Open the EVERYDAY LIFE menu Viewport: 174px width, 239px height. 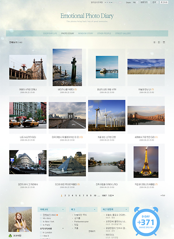click(50, 33)
